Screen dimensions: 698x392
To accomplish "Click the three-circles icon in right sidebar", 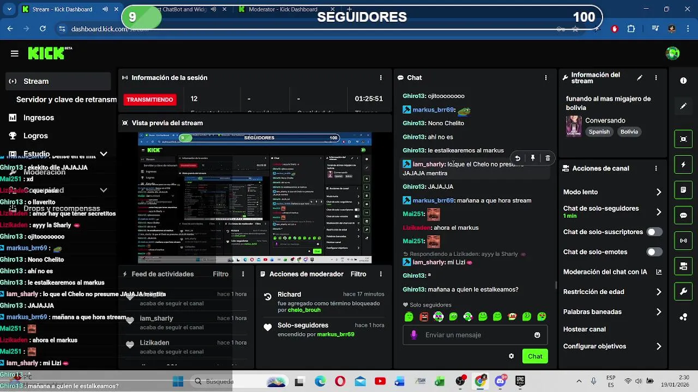I will 683,317.
